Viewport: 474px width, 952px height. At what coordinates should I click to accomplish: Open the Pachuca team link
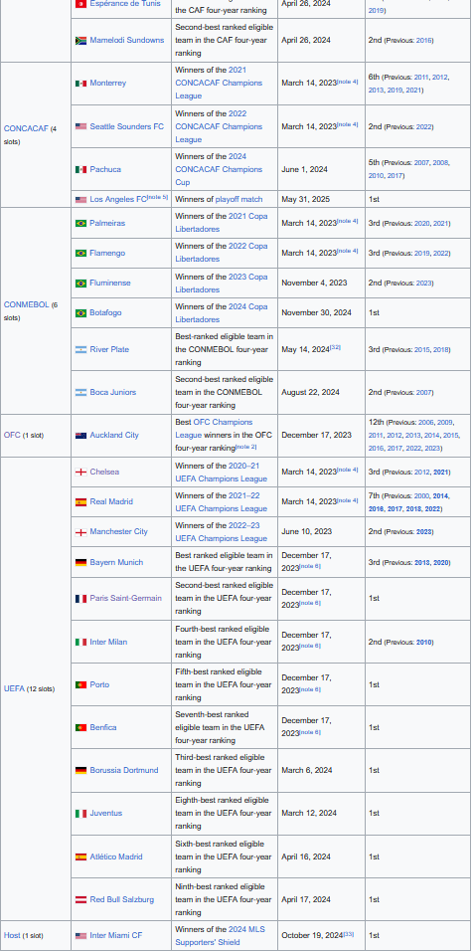pyautogui.click(x=105, y=169)
